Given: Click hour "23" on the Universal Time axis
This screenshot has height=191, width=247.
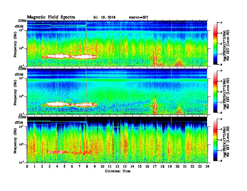Looking at the screenshot, I should [200, 167].
